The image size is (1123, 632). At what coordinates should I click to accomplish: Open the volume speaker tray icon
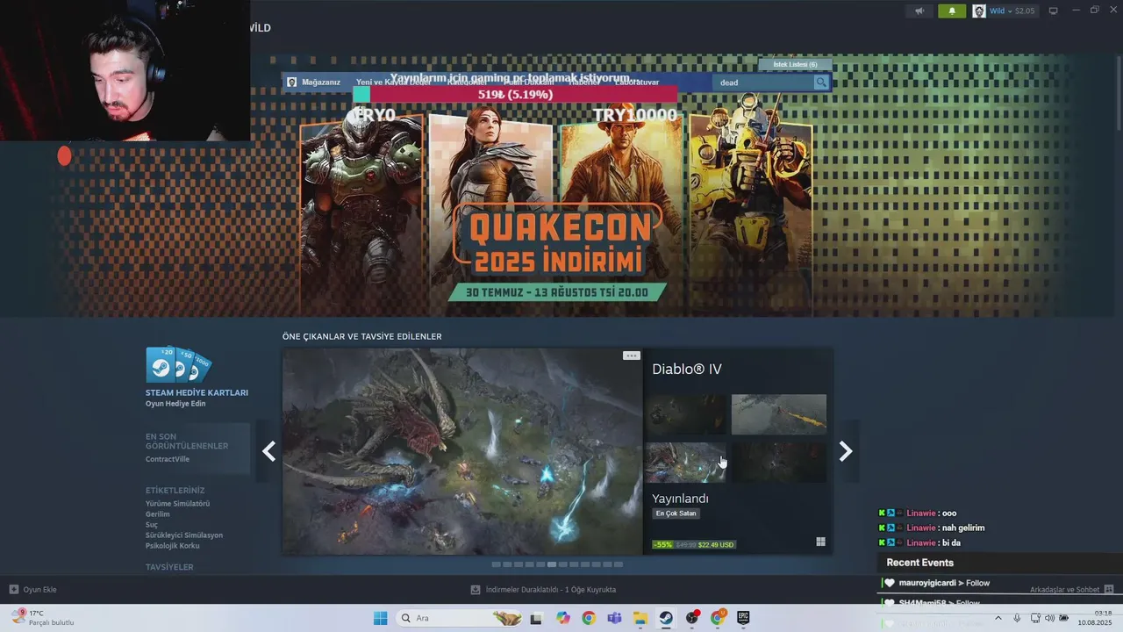(x=1050, y=618)
